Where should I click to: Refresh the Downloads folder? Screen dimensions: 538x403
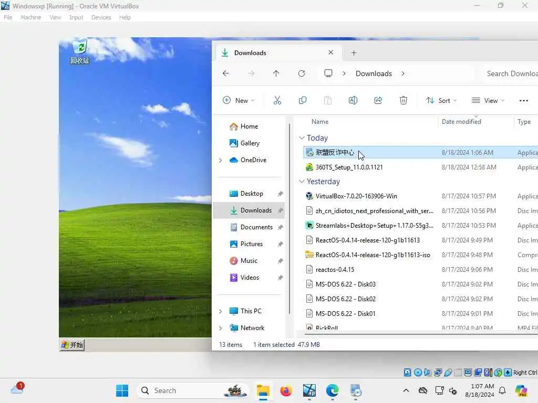click(301, 73)
